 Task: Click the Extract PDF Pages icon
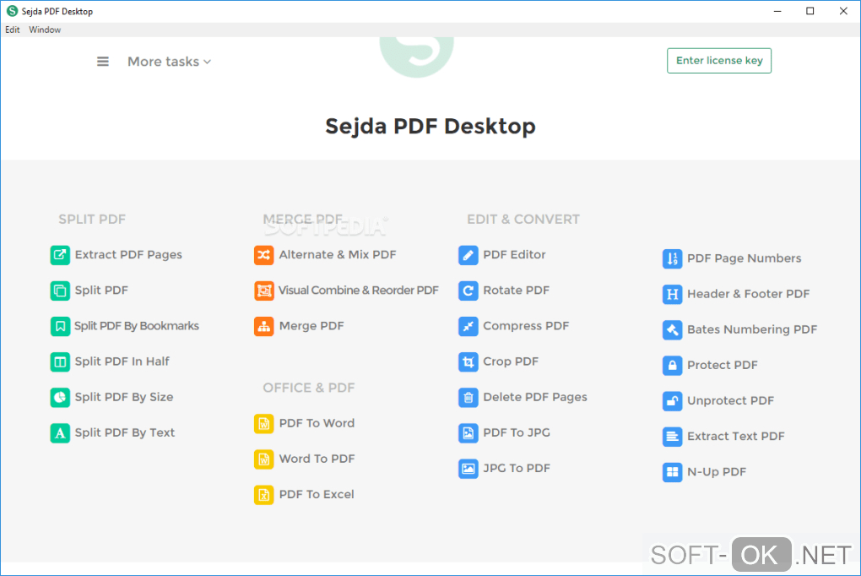(60, 255)
